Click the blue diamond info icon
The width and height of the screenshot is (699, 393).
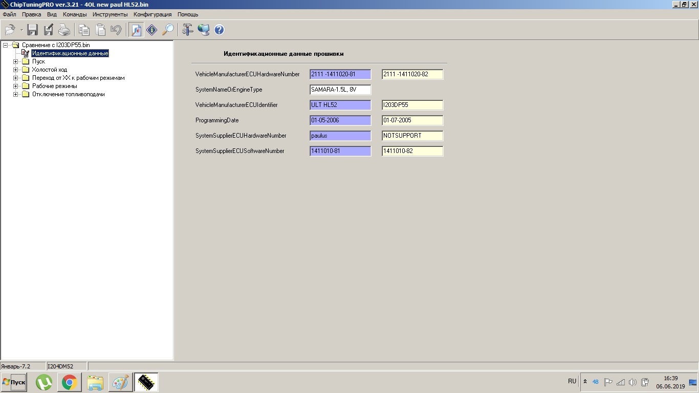tap(151, 30)
